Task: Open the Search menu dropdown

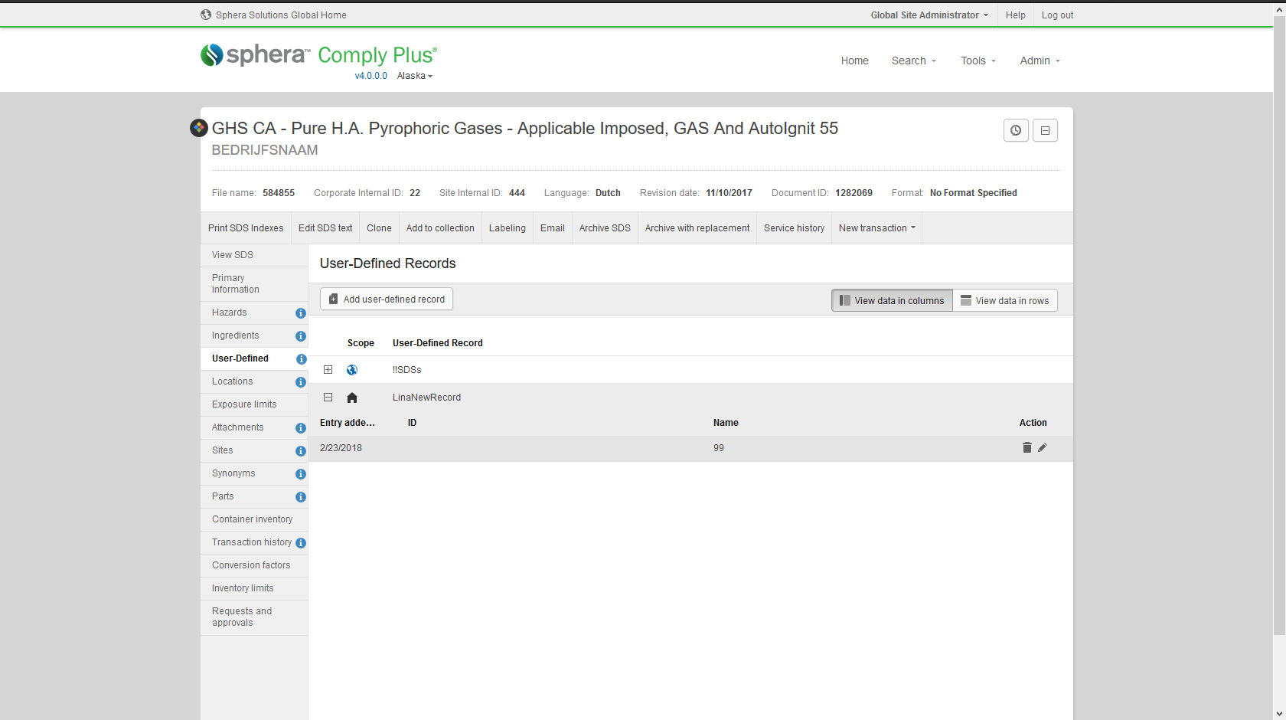Action: pyautogui.click(x=914, y=61)
